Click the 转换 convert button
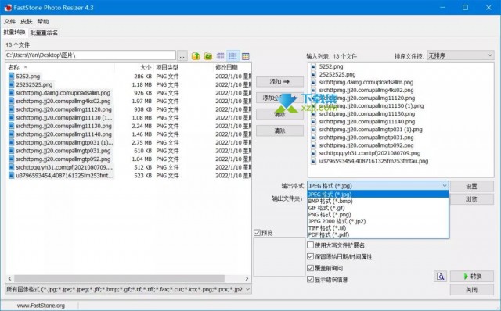Image resolution: width=501 pixels, height=311 pixels. [471, 277]
